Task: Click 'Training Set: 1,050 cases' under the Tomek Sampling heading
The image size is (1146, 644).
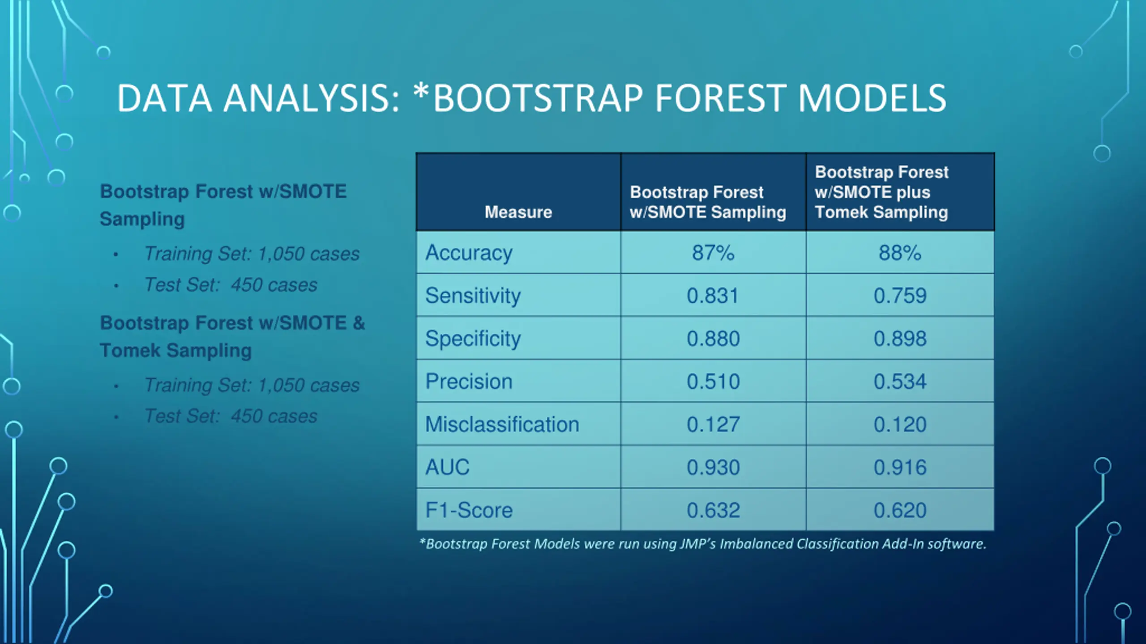Action: (252, 385)
